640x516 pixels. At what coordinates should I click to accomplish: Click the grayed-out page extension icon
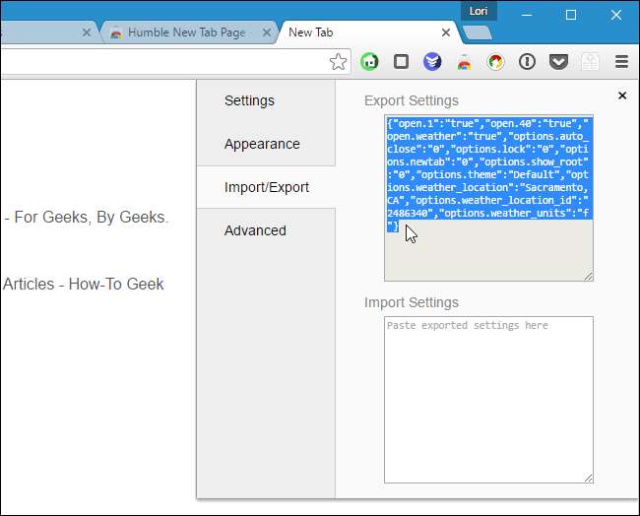pyautogui.click(x=590, y=62)
